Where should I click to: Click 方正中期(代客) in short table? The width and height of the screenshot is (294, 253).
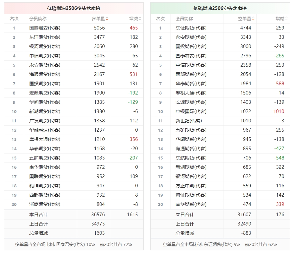click(191, 186)
